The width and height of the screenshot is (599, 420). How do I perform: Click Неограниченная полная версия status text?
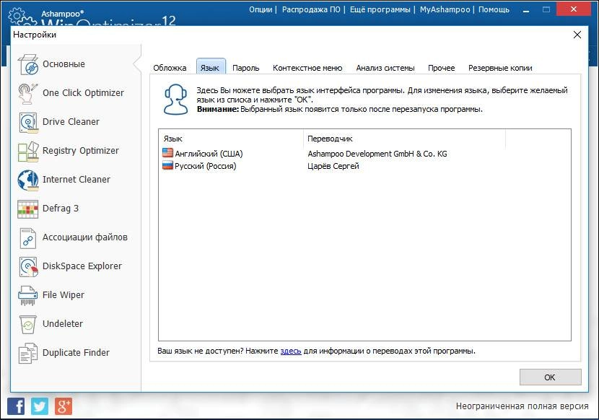[x=523, y=406]
